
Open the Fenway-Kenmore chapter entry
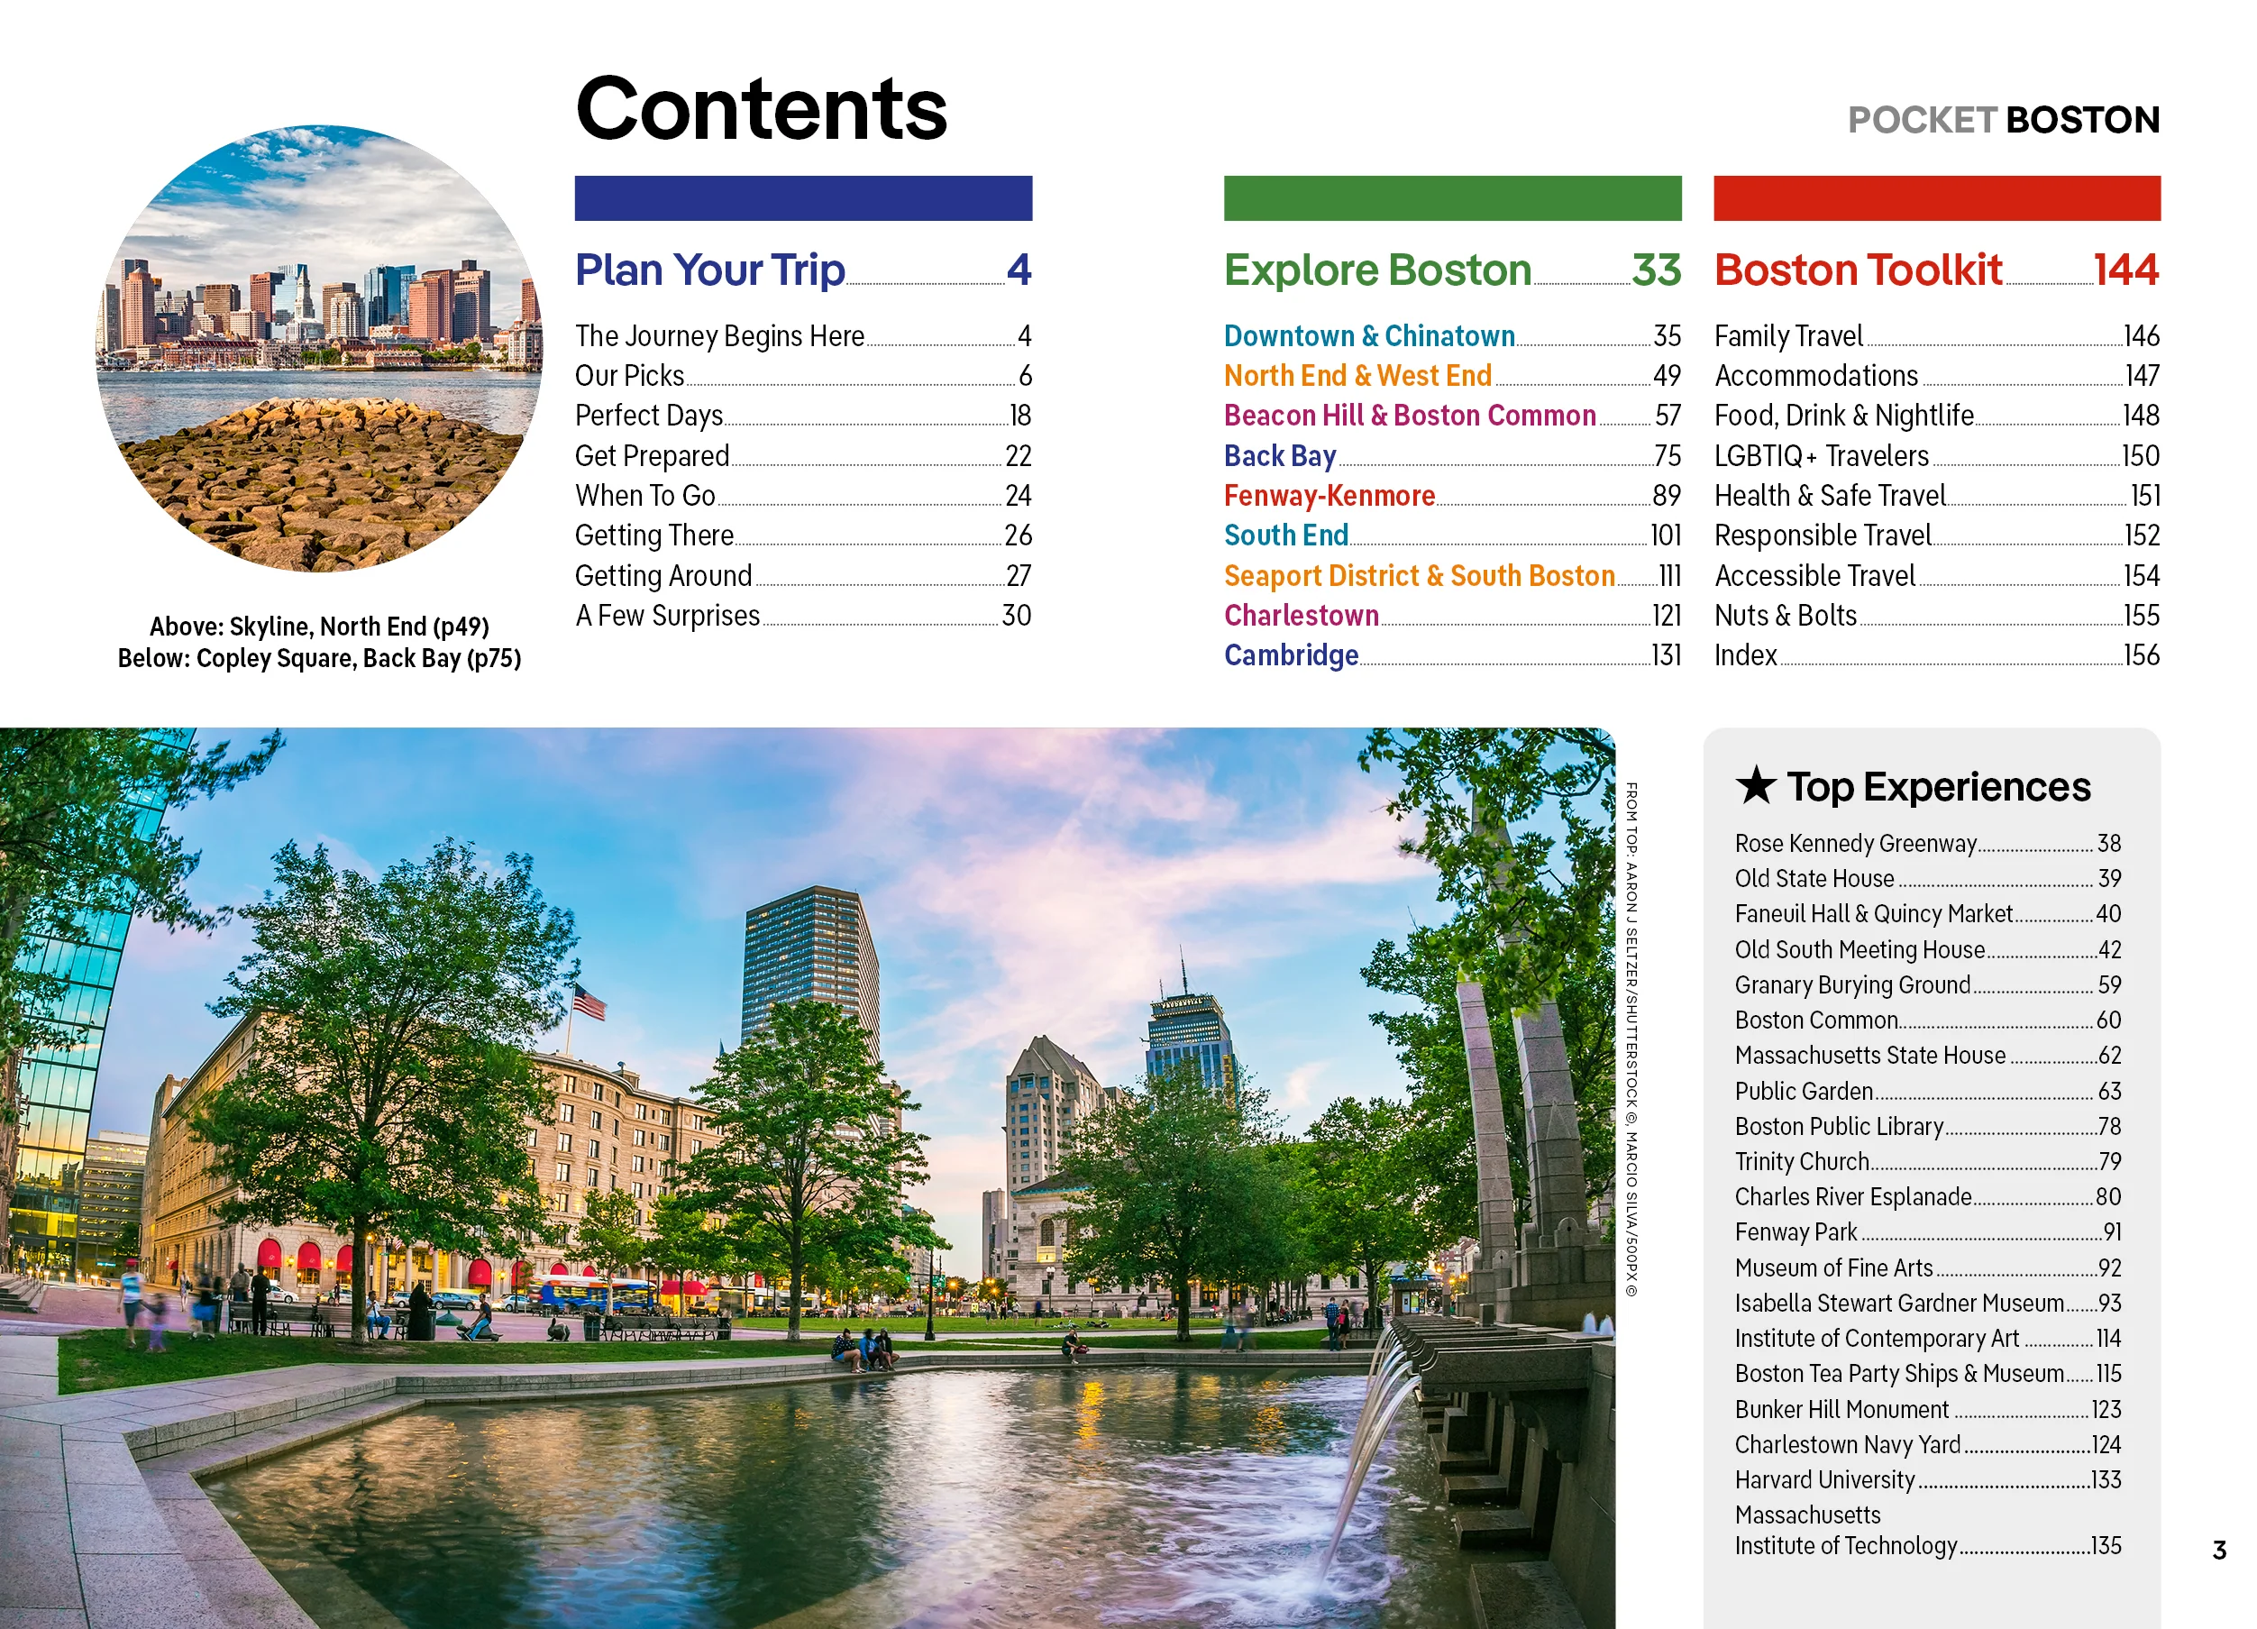1329,496
